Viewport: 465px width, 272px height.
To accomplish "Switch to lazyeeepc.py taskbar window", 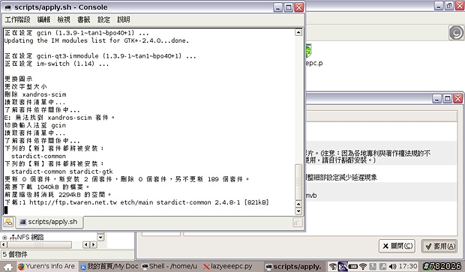I will [x=228, y=266].
